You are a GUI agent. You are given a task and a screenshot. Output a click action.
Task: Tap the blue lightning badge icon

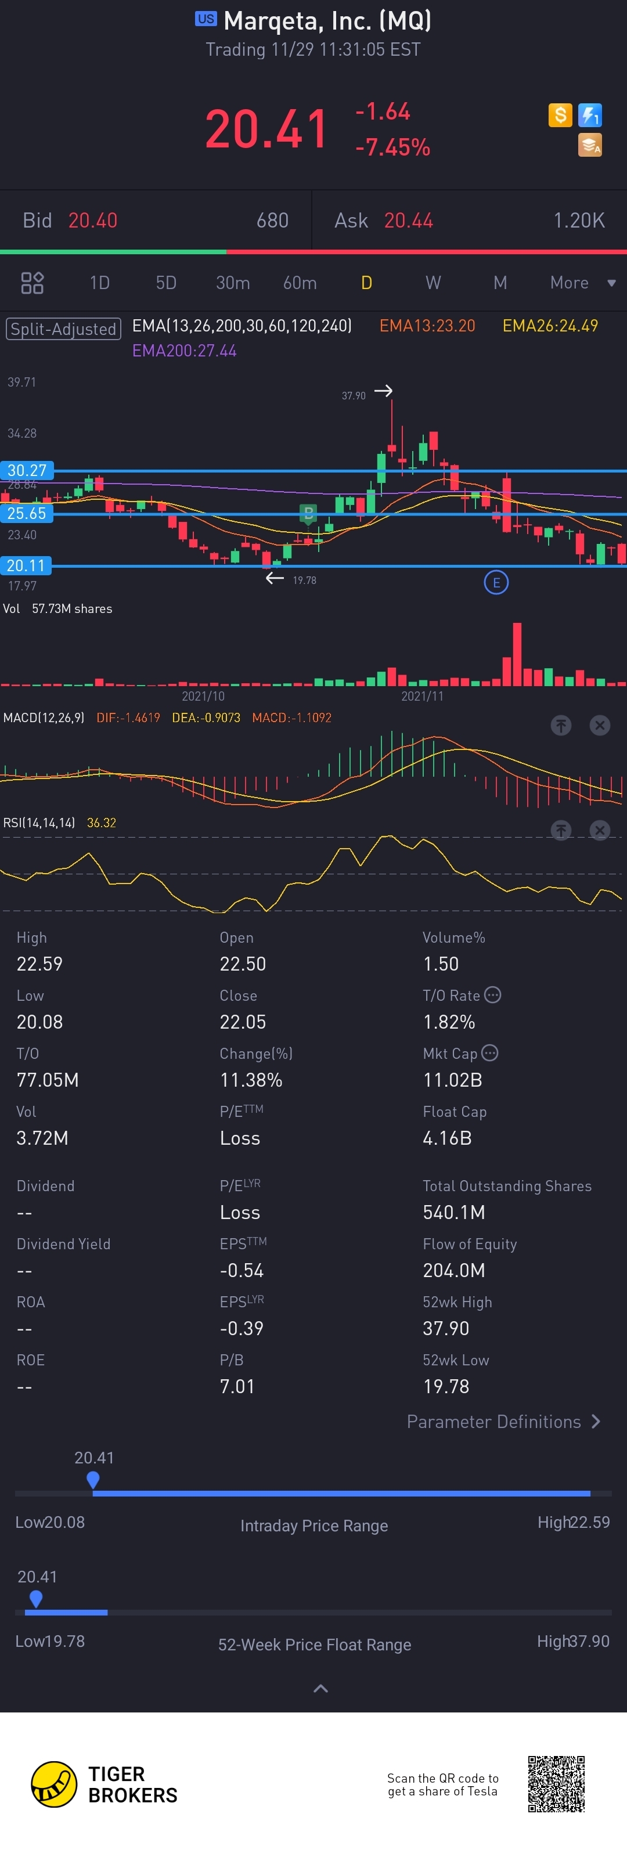click(590, 114)
